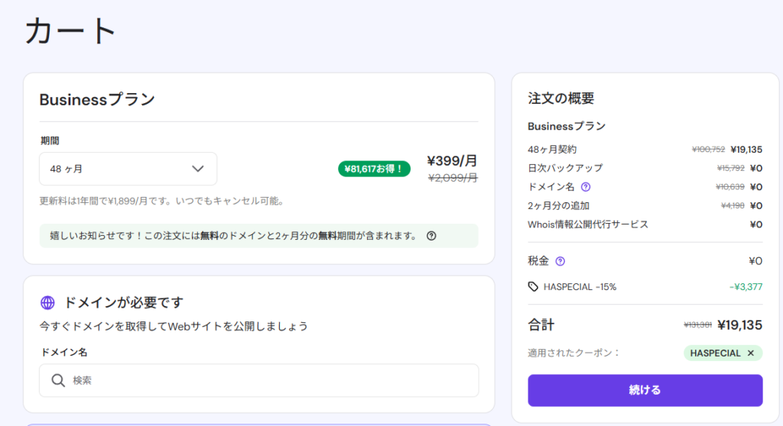Click the green ¥81,617お得！ badge
This screenshot has height=426, width=783.
pyautogui.click(x=375, y=169)
